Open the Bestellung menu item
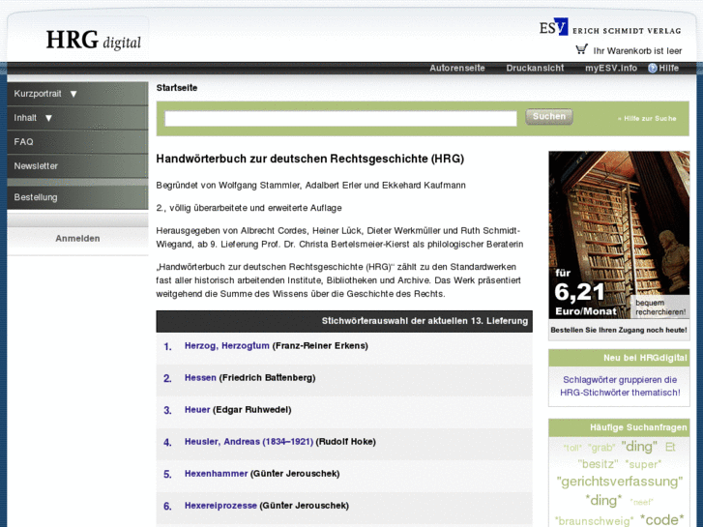 coord(77,197)
